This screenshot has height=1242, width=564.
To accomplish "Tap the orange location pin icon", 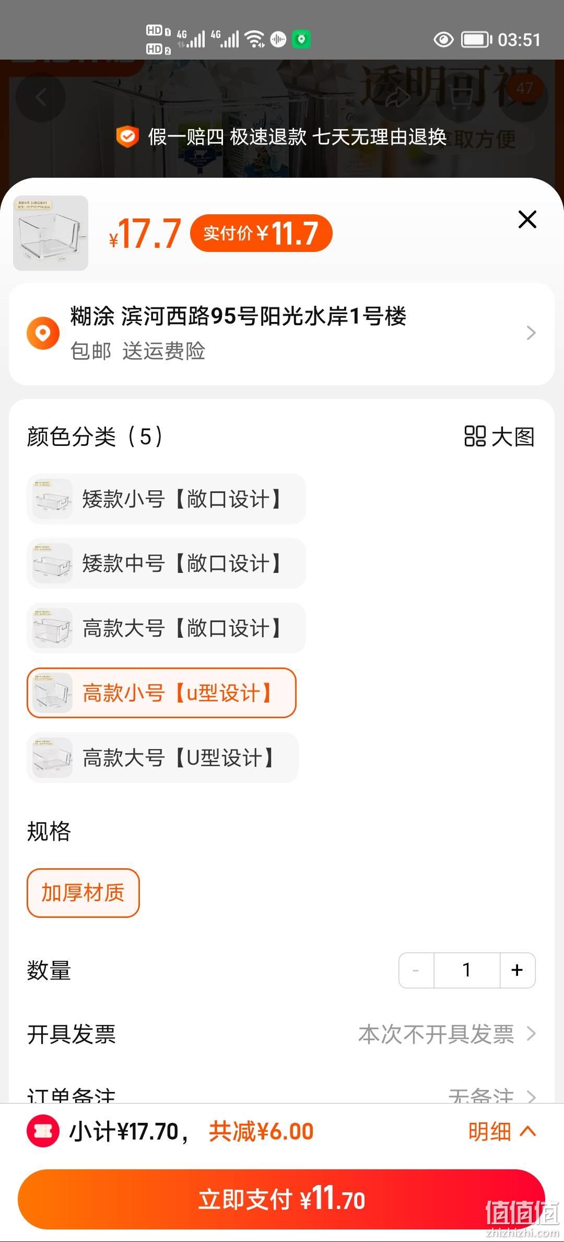I will pyautogui.click(x=43, y=333).
